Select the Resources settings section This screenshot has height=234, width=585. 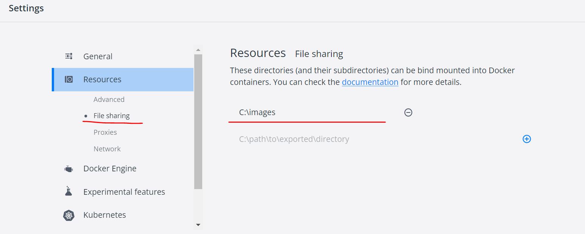(x=102, y=79)
